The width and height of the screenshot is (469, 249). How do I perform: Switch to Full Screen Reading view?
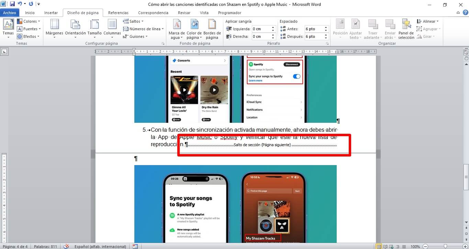click(385, 247)
